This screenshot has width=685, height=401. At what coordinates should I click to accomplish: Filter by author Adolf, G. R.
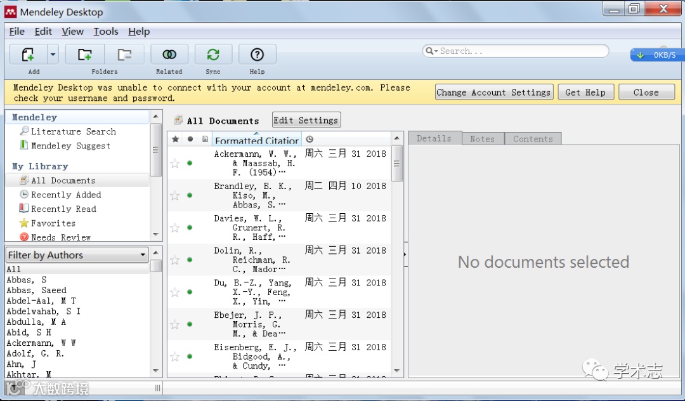click(x=35, y=353)
